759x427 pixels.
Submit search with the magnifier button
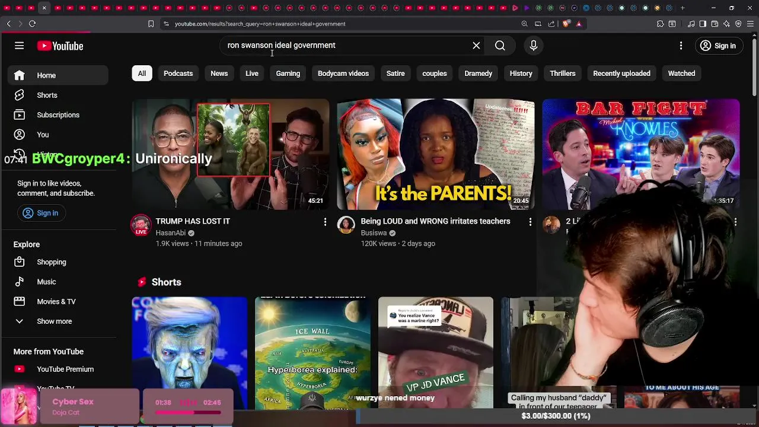tap(500, 46)
